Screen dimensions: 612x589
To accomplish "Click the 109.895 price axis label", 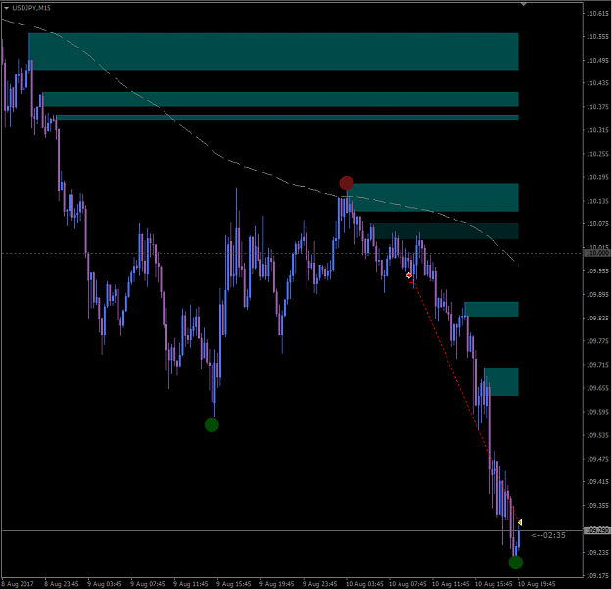I will click(x=597, y=294).
